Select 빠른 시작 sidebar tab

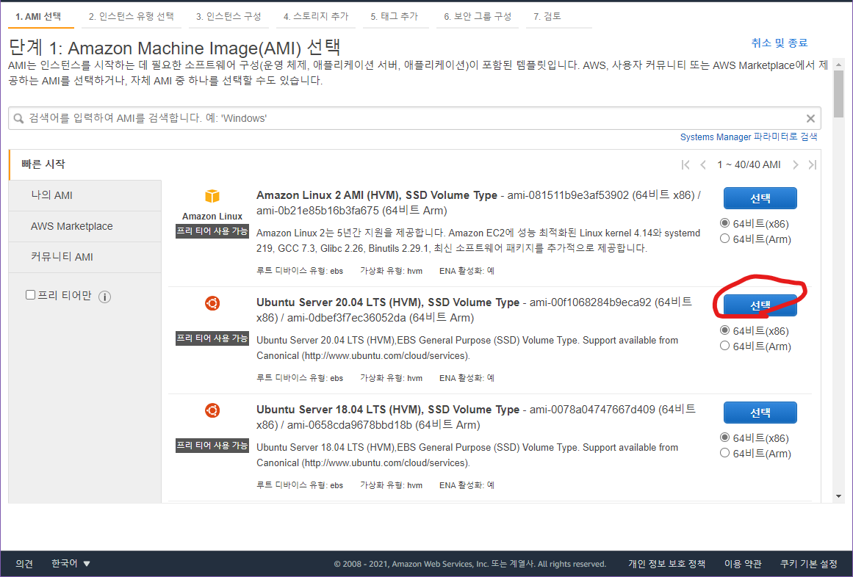click(85, 164)
